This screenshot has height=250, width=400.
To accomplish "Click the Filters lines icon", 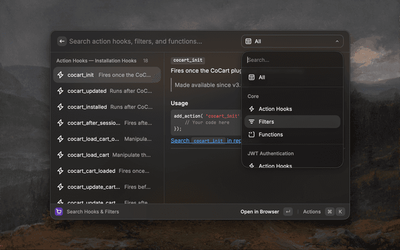I will point(251,122).
